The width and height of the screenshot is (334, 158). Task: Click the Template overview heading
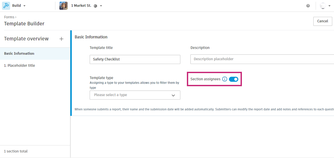click(x=26, y=39)
